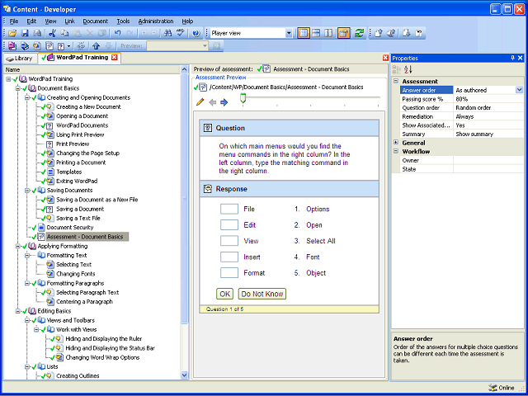Toggle the Properties pane toolbar button
This screenshot has height=396, width=528.
(343, 33)
